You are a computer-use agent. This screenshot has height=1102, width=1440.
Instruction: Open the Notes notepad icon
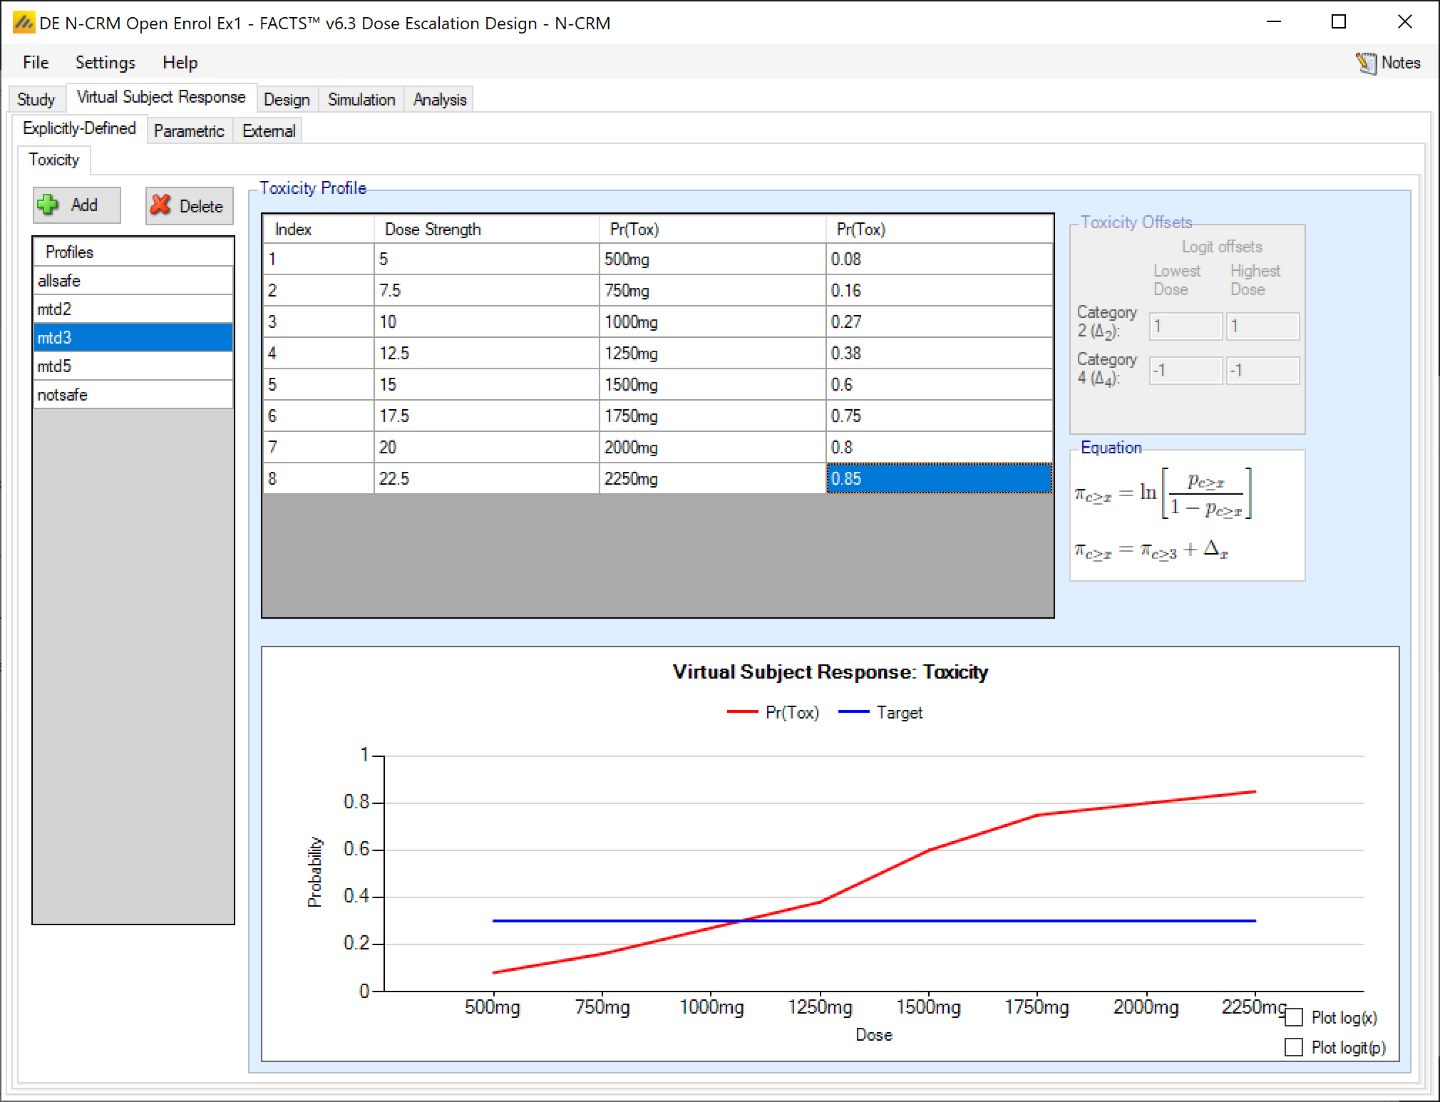click(x=1366, y=63)
